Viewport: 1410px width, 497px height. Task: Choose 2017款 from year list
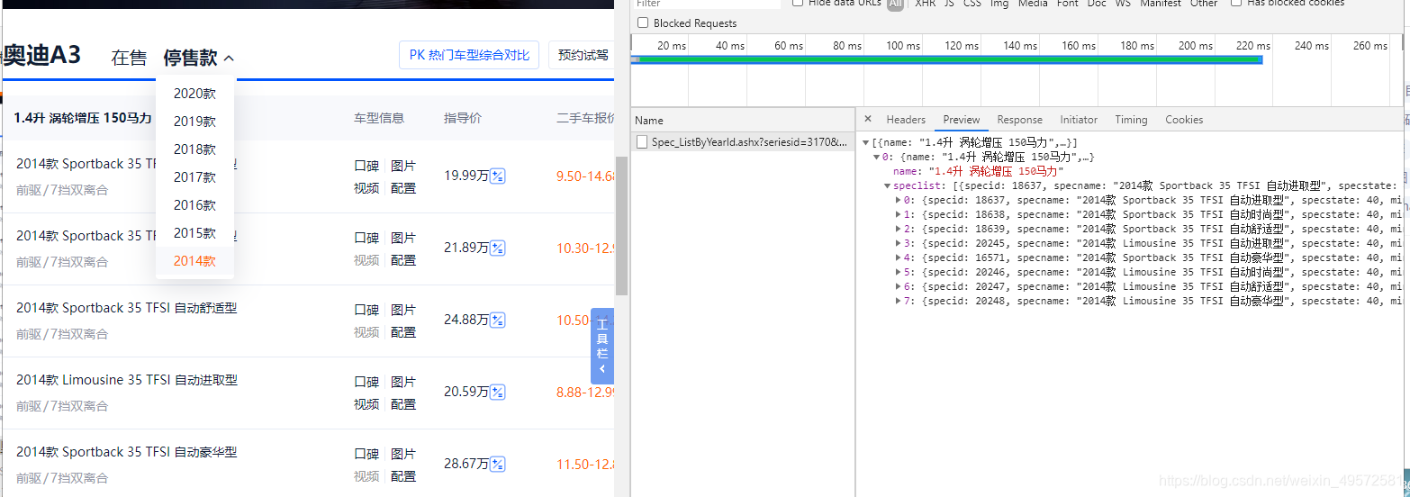194,177
